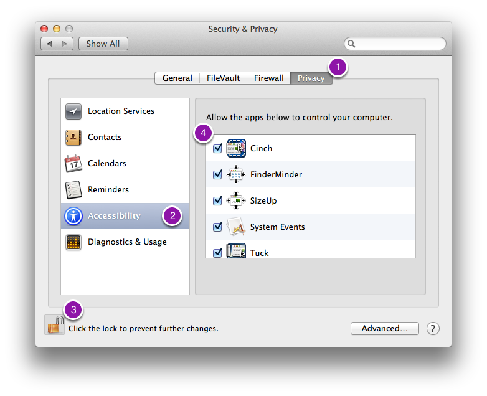Click the padlock to prevent changes
Screen dimensions: 487x396
click(x=55, y=324)
